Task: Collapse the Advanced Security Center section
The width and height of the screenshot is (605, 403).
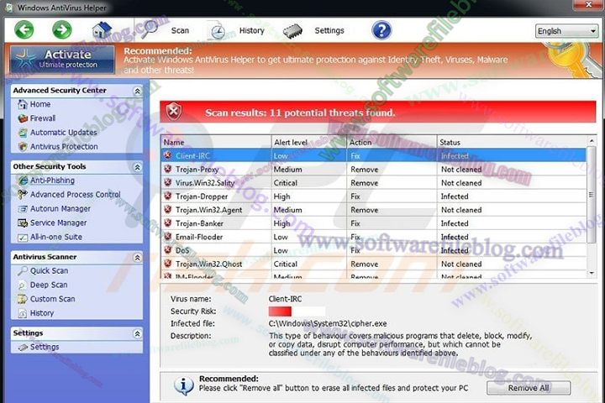Action: coord(137,91)
